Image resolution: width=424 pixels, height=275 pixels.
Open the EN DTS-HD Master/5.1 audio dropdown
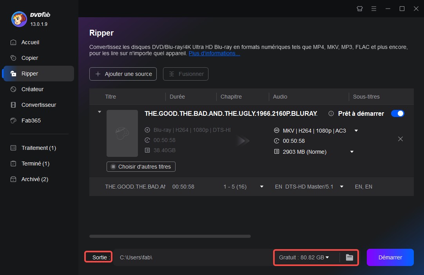[342, 187]
